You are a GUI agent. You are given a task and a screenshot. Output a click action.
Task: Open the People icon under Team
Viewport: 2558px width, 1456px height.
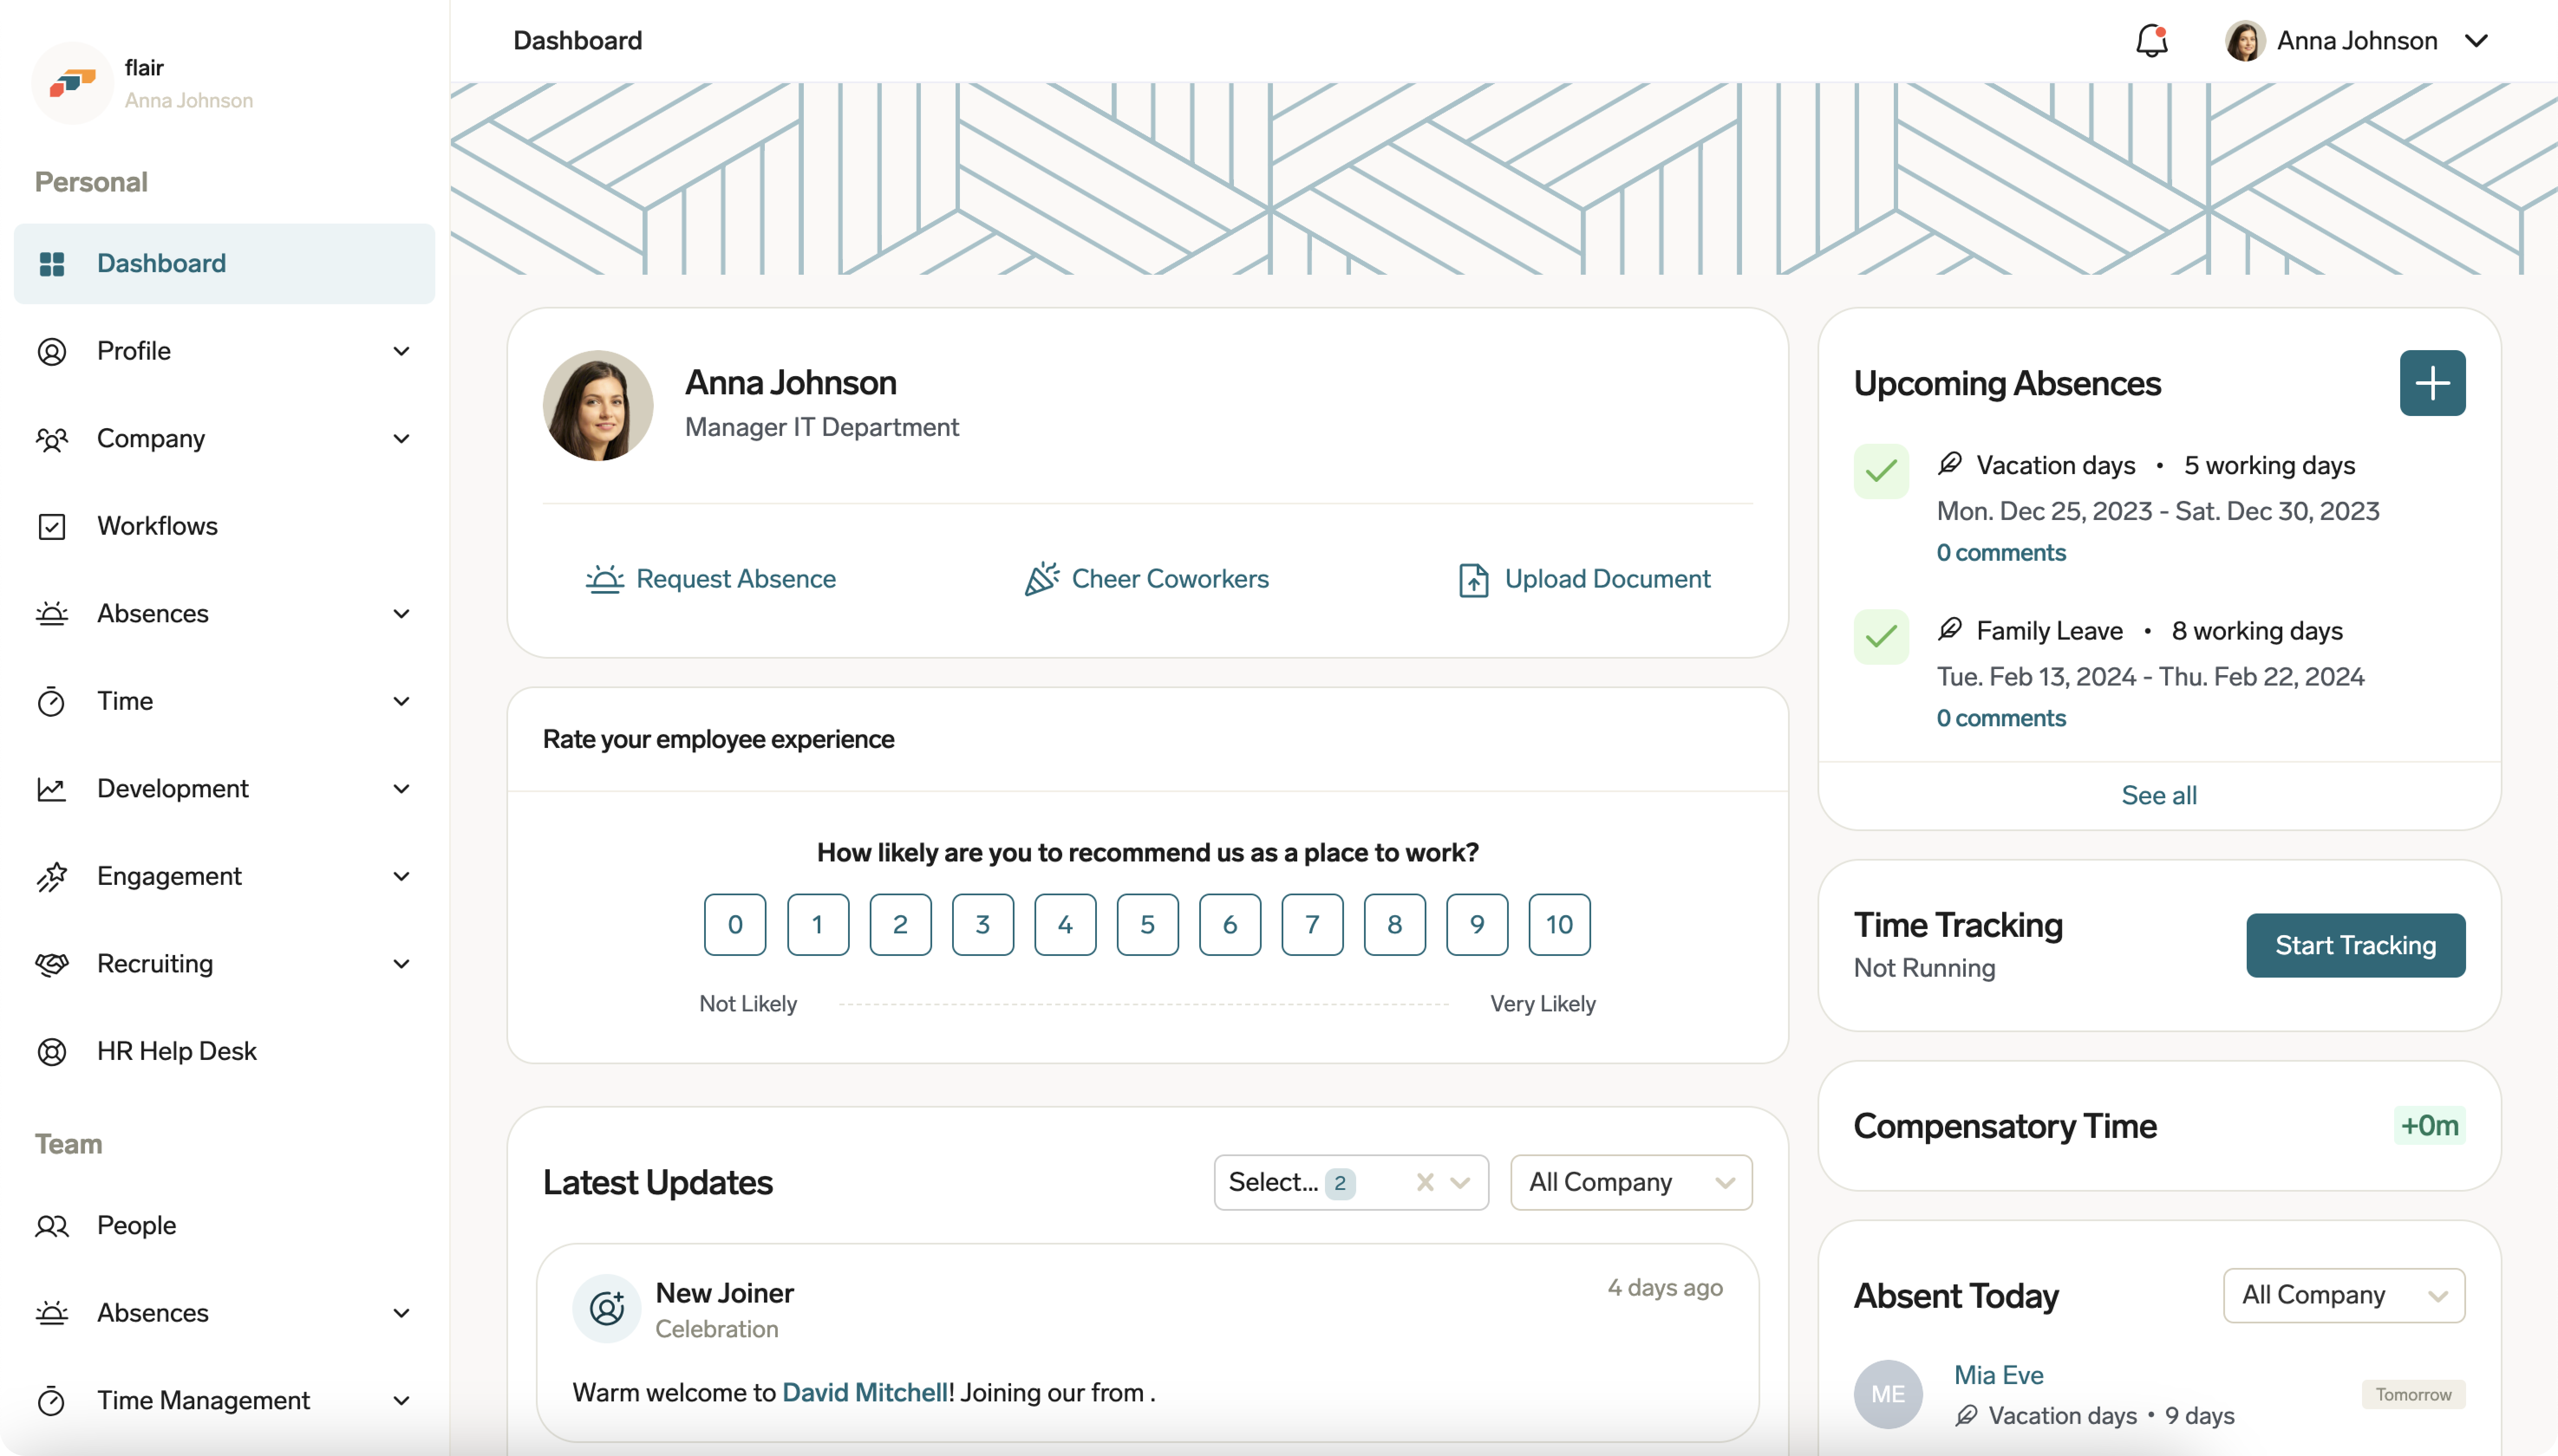(52, 1226)
